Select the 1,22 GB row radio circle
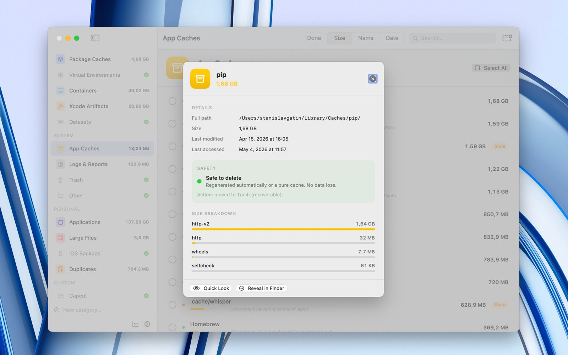The width and height of the screenshot is (568, 355). click(x=173, y=169)
